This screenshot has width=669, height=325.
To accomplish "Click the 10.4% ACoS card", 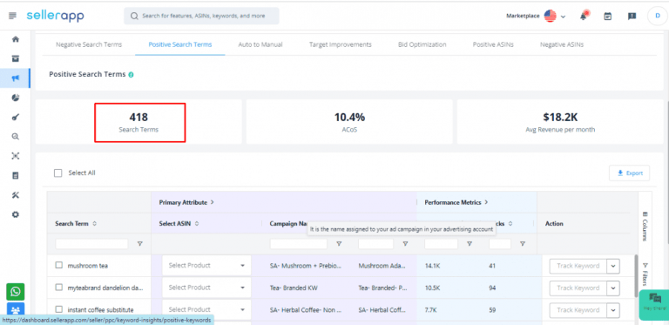I will (x=349, y=122).
